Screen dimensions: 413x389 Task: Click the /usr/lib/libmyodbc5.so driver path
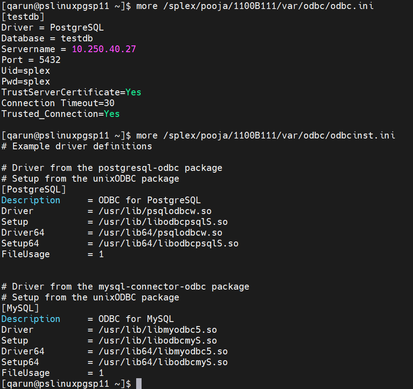pos(158,330)
